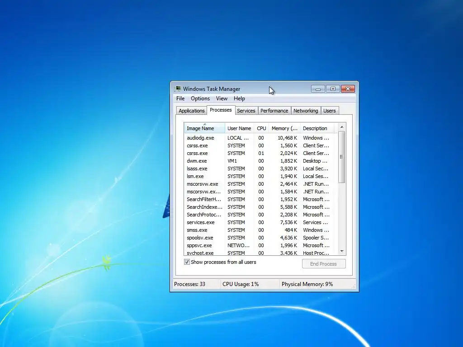The height and width of the screenshot is (347, 463).
Task: Open the View menu
Action: click(222, 98)
